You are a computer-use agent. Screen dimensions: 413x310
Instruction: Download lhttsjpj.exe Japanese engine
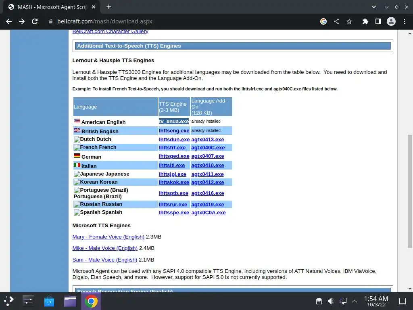[x=173, y=174]
